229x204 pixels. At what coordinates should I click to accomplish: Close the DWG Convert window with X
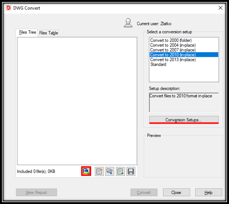tap(220, 8)
